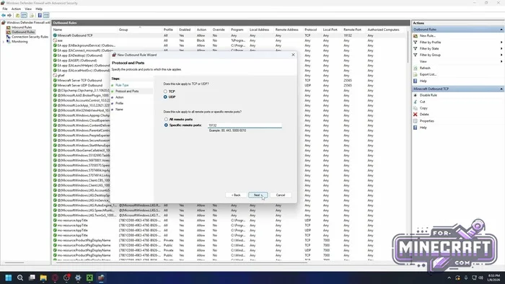Sort by the Remote Port column header
This screenshot has width=505, height=284.
(x=352, y=30)
